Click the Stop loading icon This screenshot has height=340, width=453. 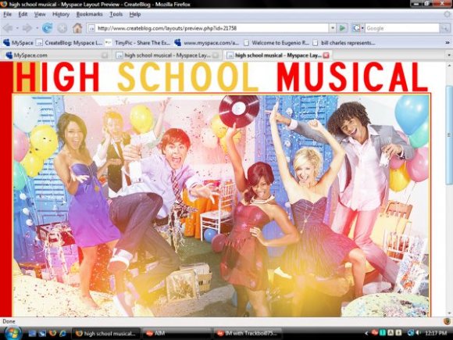tap(62, 28)
